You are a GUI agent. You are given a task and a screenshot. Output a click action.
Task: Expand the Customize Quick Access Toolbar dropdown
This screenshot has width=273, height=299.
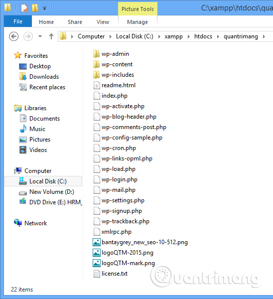[x=45, y=8]
